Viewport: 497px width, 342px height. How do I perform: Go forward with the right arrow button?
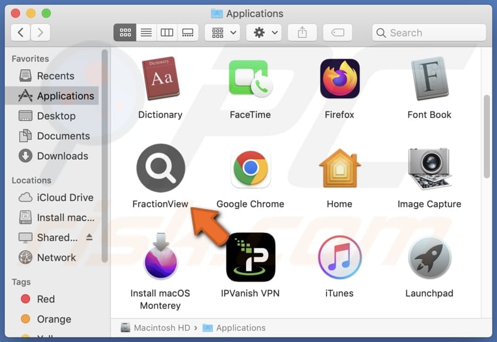(40, 32)
